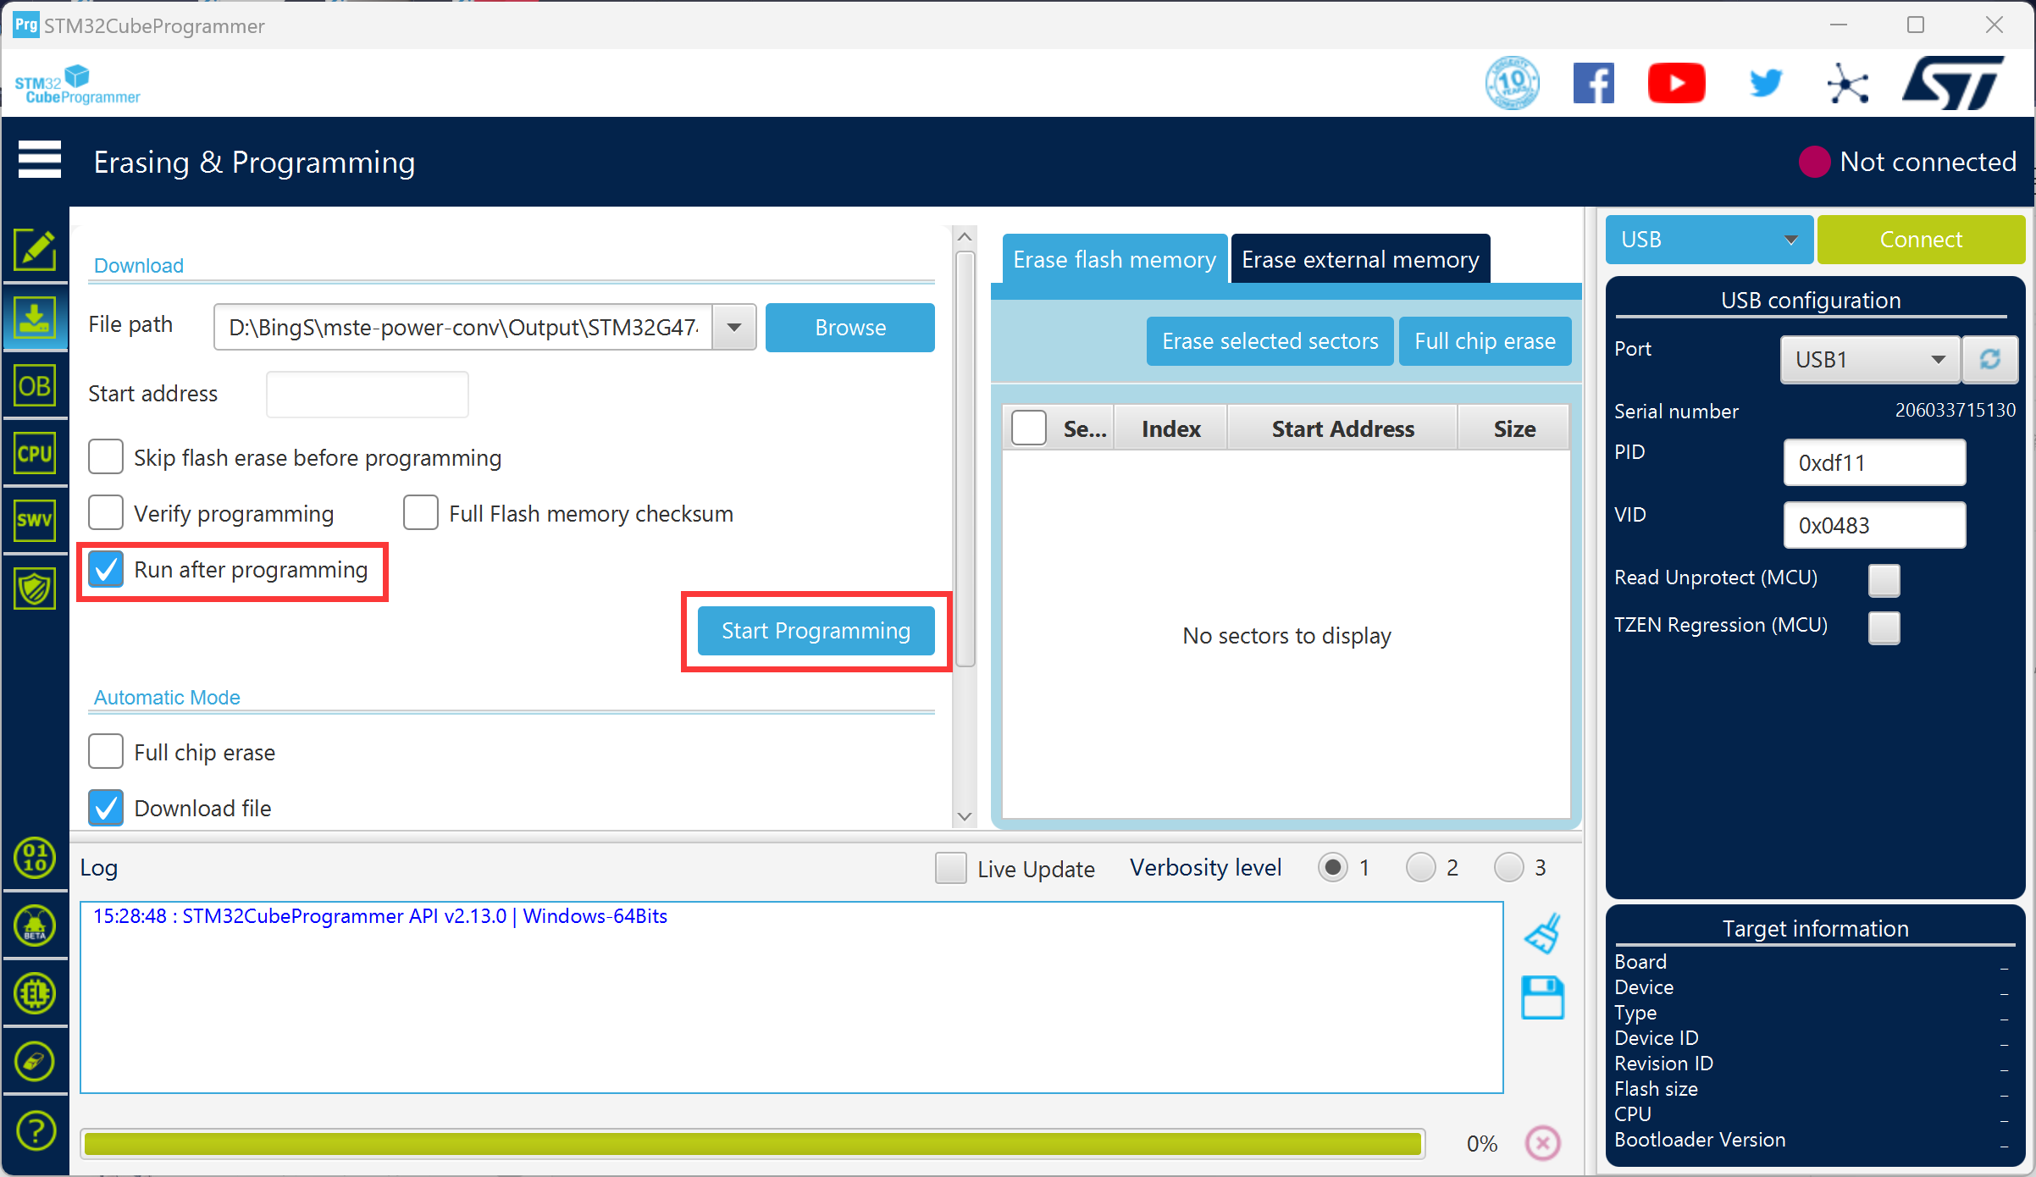Screen dimensions: 2036x1177
Task: Click the green Connect button
Action: click(x=1921, y=240)
